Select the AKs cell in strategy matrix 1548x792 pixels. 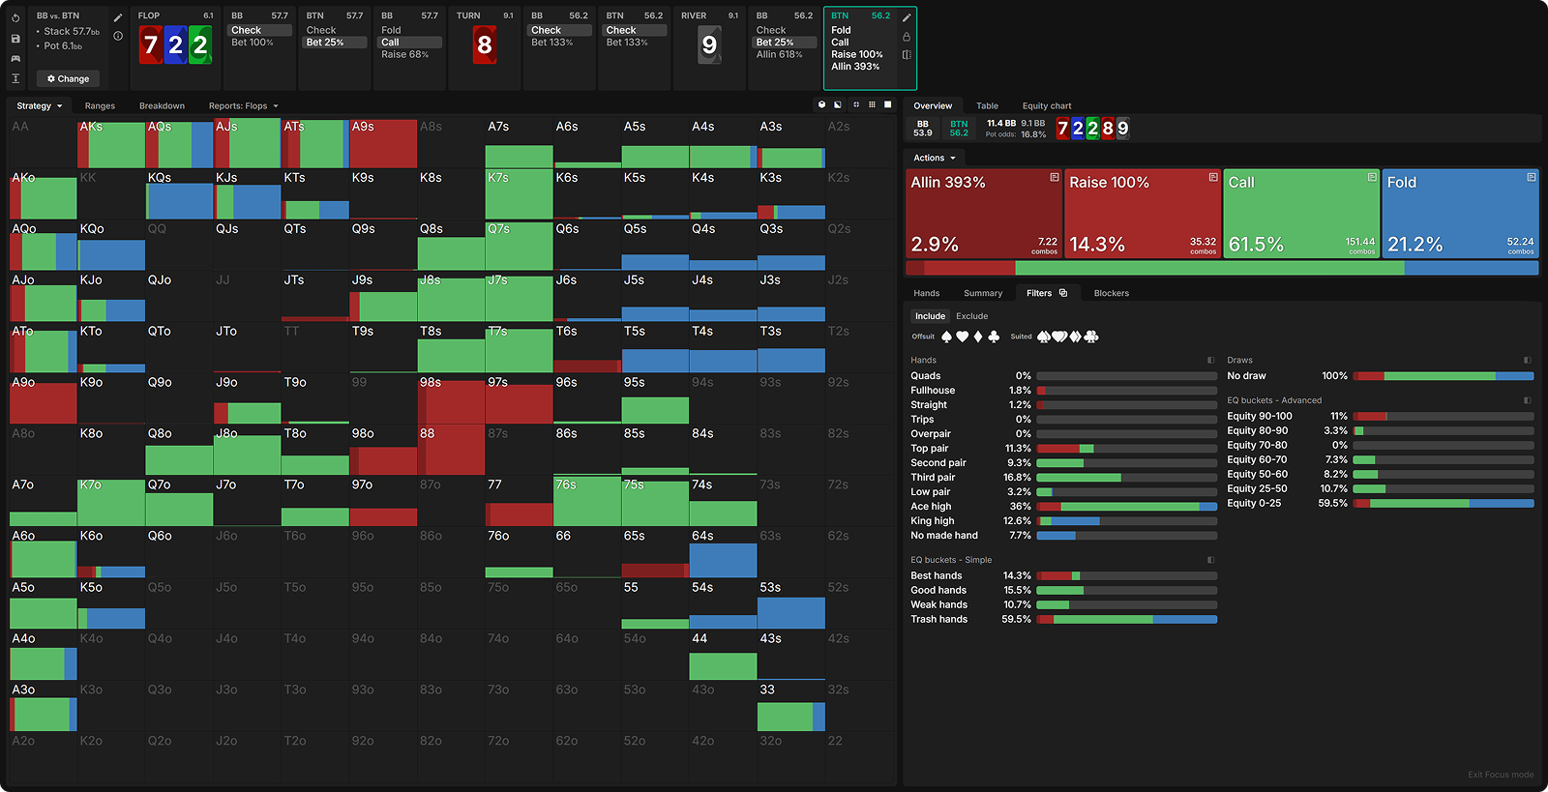click(111, 144)
